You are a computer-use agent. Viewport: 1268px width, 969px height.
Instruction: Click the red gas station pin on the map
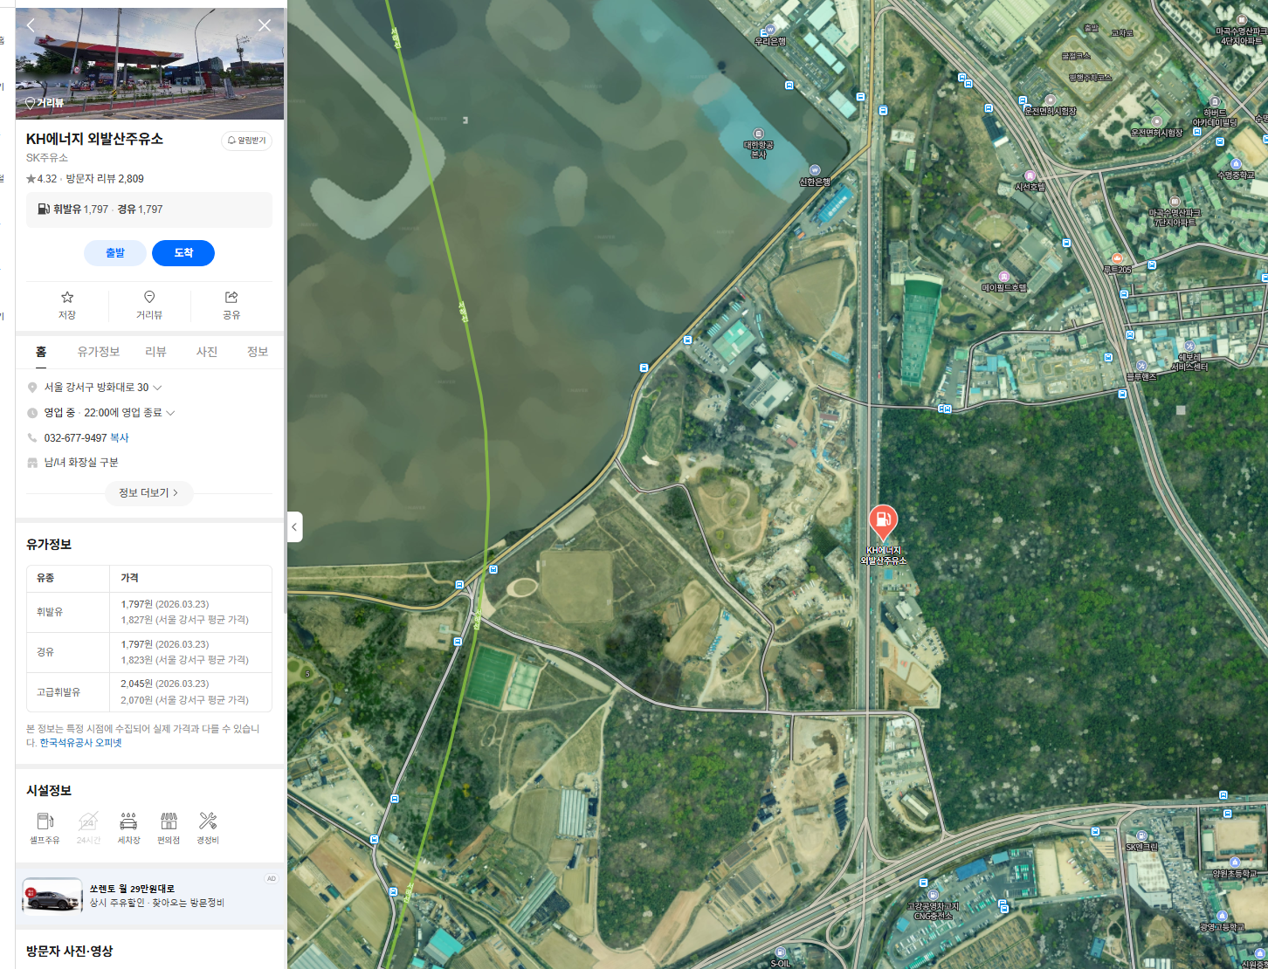click(x=883, y=521)
